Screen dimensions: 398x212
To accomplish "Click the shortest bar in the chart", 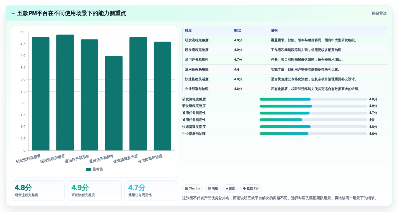I will click(114, 103).
